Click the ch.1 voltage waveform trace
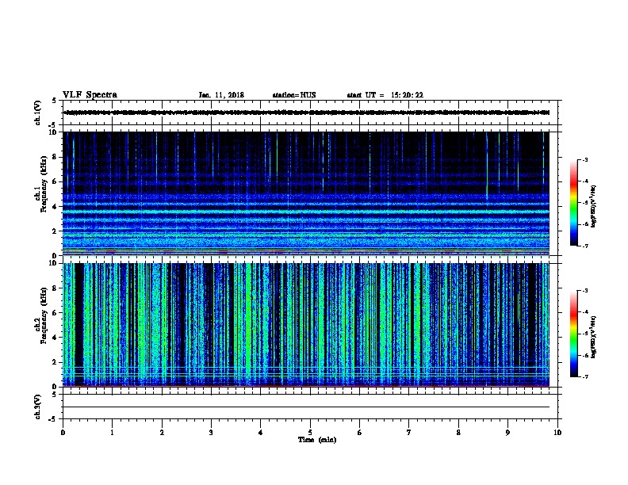This screenshot has height=485, width=628. (x=306, y=113)
